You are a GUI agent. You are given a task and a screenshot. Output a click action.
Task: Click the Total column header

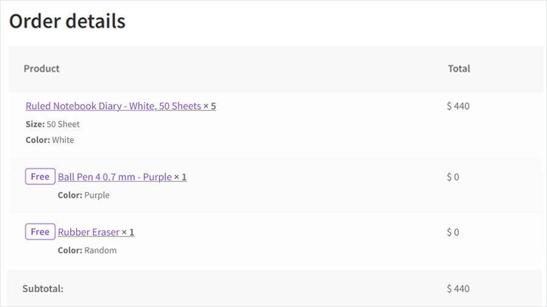tap(459, 69)
